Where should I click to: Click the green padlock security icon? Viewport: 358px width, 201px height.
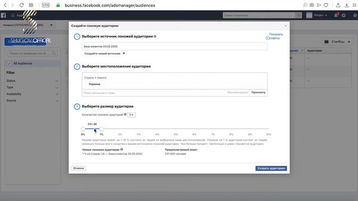tap(58, 5)
